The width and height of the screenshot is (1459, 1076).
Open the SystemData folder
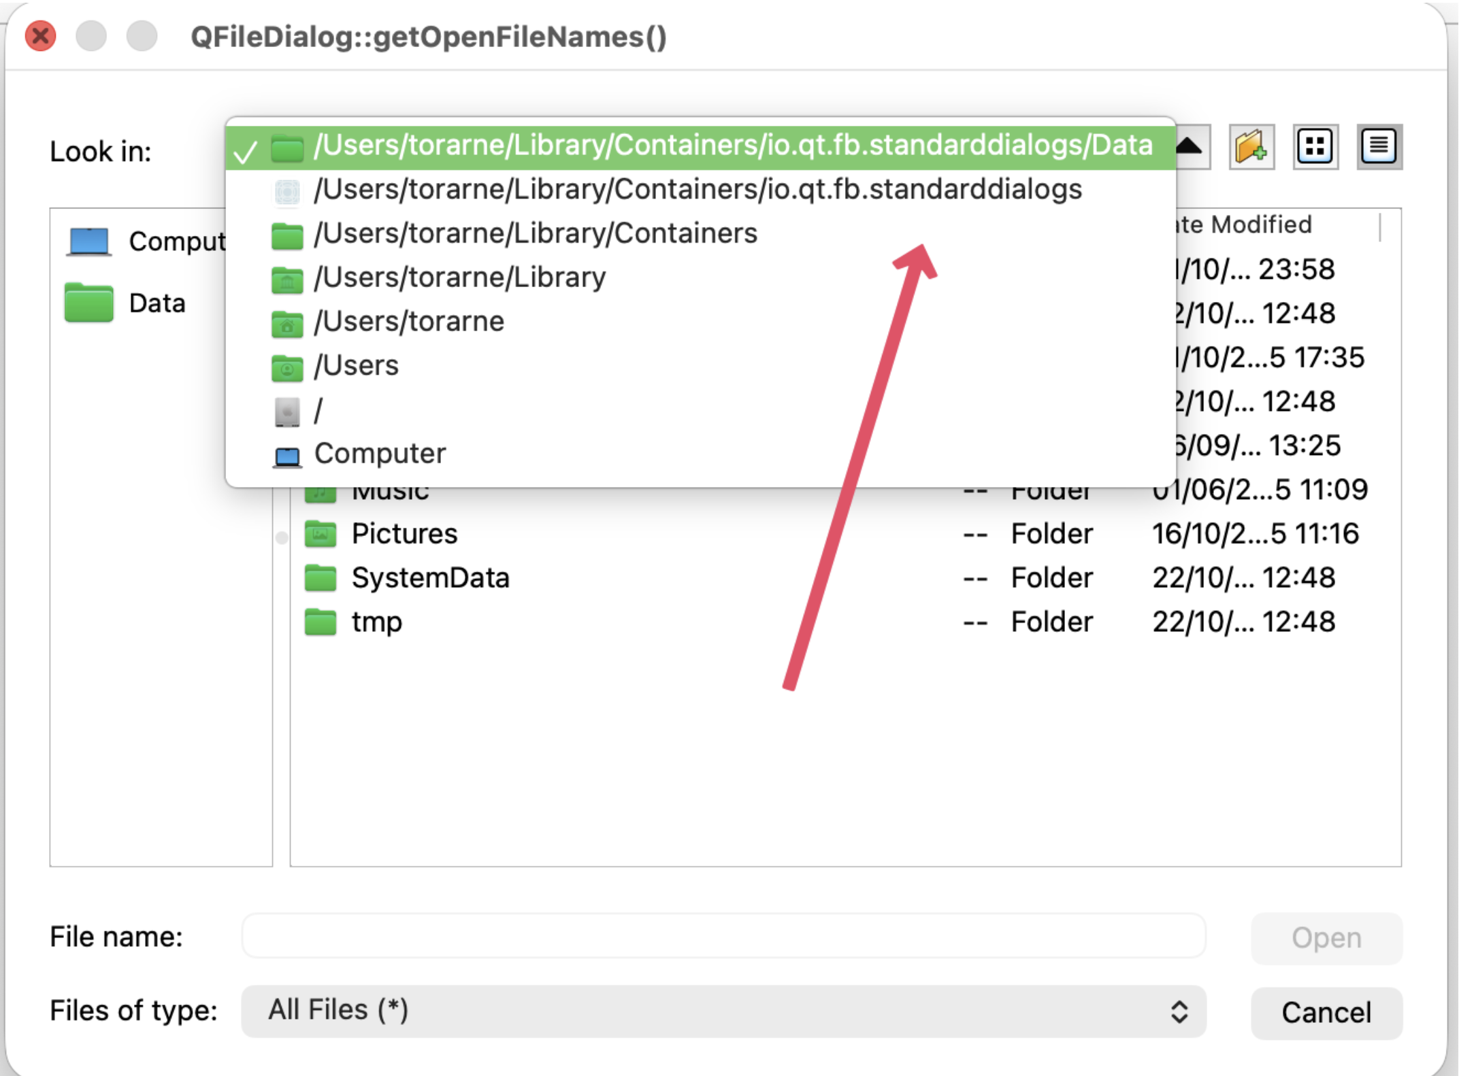coord(429,578)
